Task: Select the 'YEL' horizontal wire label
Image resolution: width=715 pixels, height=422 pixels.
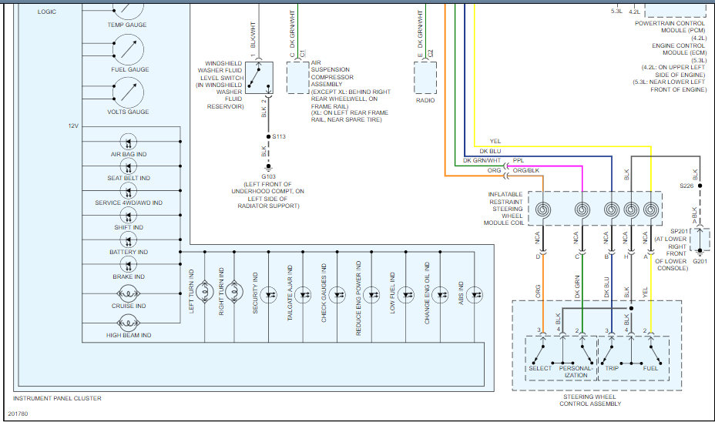Action: (495, 141)
